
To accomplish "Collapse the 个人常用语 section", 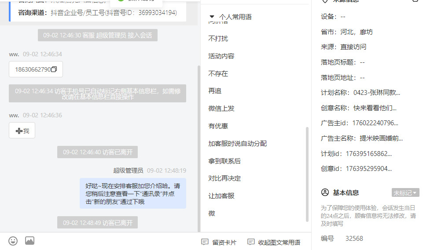I will 212,17.
